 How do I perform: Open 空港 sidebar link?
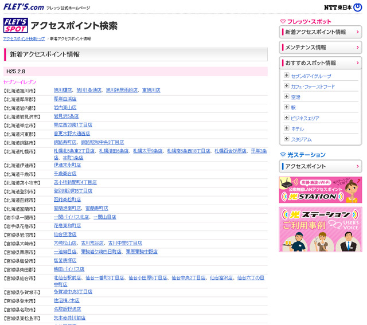295,97
